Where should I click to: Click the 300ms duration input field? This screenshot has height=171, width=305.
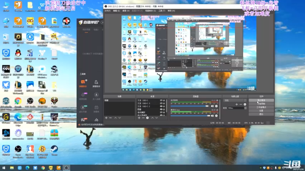pos(236,108)
